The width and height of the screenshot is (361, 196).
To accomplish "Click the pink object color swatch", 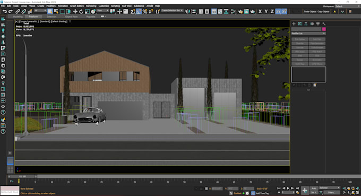I will click(324, 29).
